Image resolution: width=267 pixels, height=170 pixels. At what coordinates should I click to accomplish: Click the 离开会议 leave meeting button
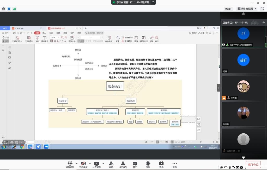(x=253, y=165)
